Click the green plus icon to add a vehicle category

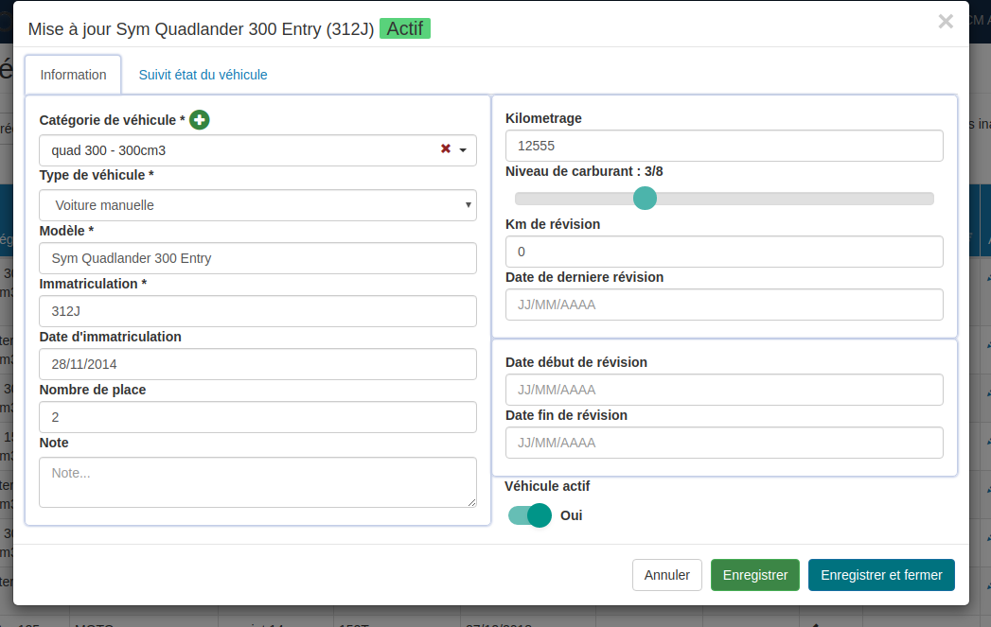pos(199,120)
